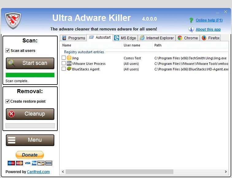The height and width of the screenshot is (178, 232).
Task: Click the MS Edge tab icon
Action: (117, 38)
